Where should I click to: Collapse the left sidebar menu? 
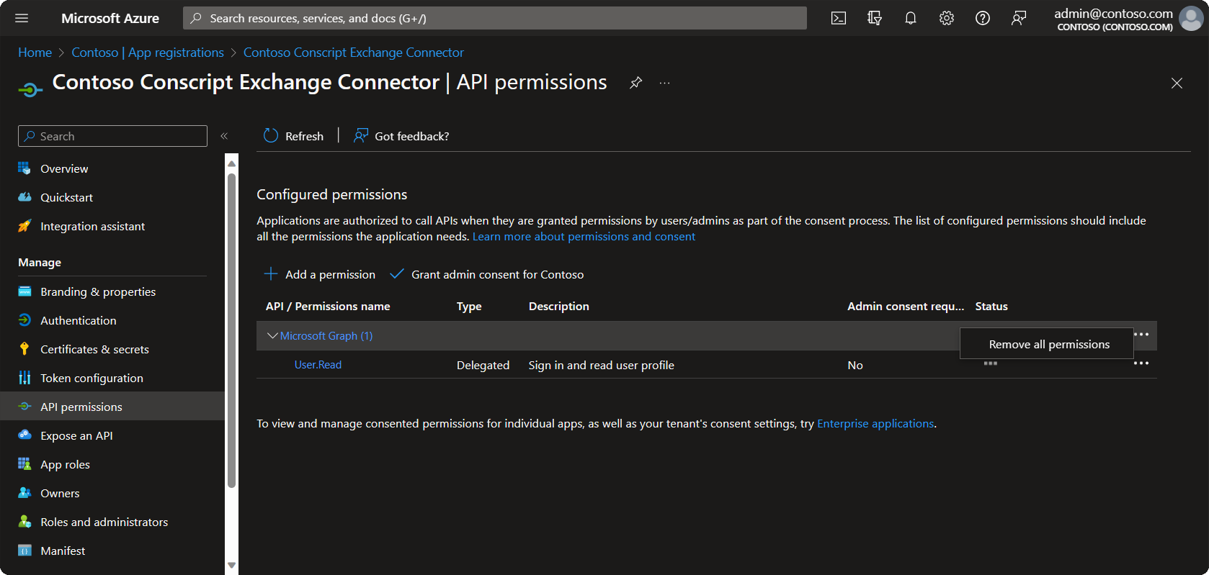(224, 136)
